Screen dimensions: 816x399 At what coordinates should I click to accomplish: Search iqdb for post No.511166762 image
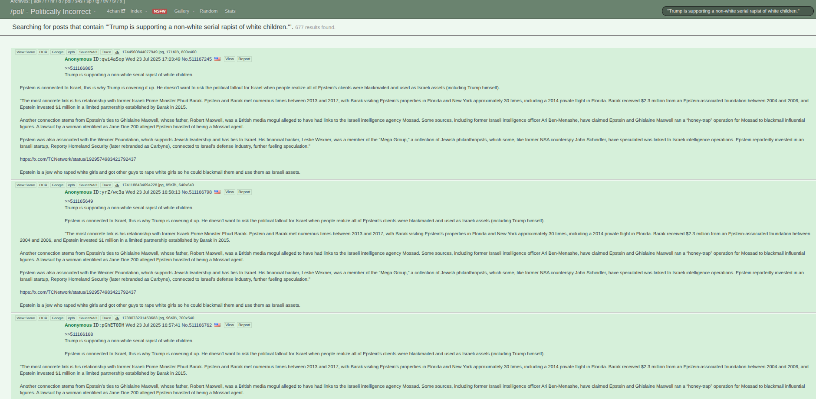coord(71,318)
